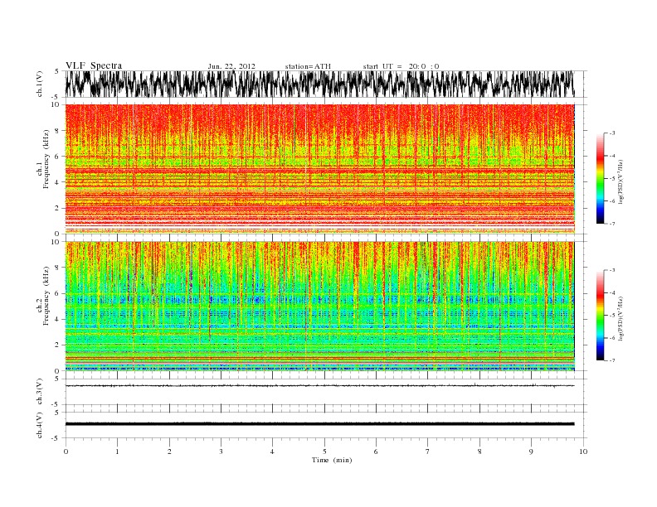Click the "-7" label on ch.2 color bar
The width and height of the screenshot is (657, 507).
(x=611, y=360)
